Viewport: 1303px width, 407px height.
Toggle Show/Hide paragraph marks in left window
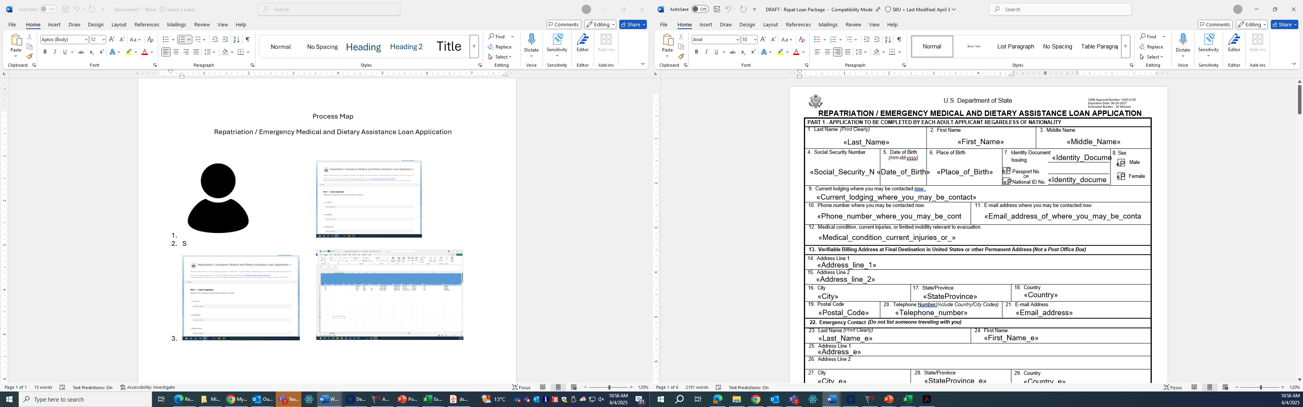tap(247, 40)
